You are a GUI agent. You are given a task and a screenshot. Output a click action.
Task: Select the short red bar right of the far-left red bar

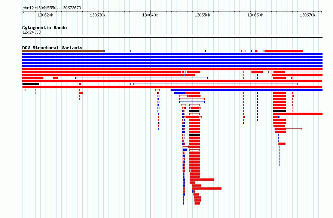55,78
